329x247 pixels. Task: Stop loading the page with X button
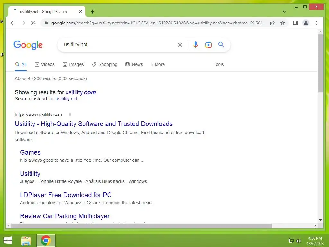[33, 23]
